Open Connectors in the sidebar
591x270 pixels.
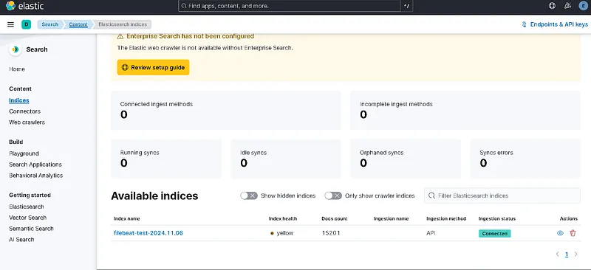point(24,111)
